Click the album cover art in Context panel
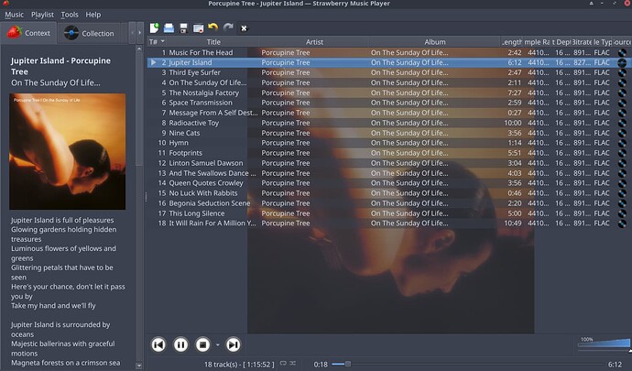 67,152
